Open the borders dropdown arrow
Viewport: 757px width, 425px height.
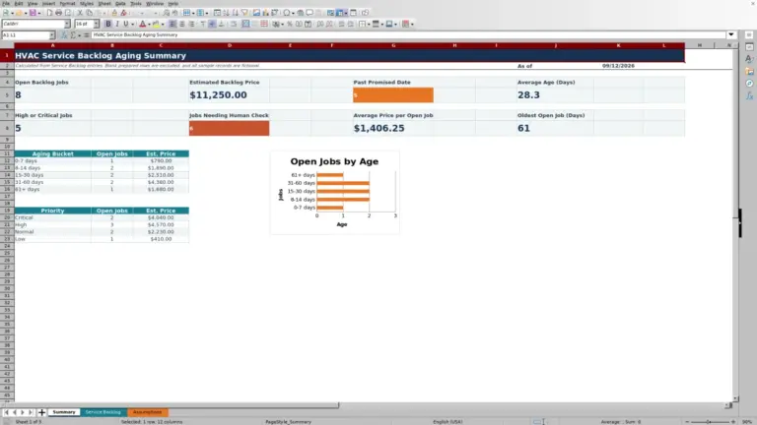click(369, 24)
